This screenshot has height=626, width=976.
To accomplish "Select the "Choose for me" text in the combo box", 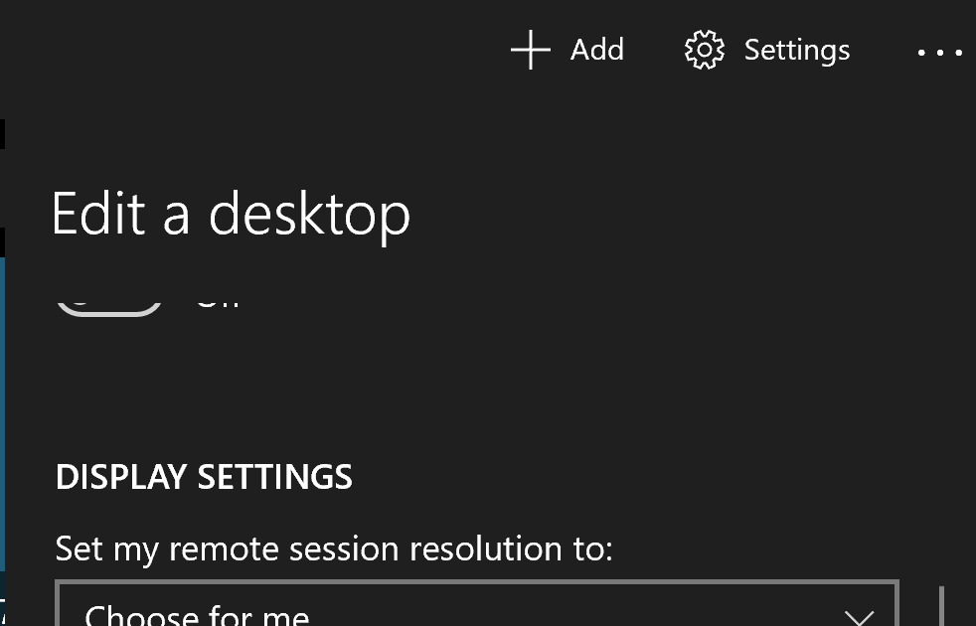I will [x=197, y=615].
